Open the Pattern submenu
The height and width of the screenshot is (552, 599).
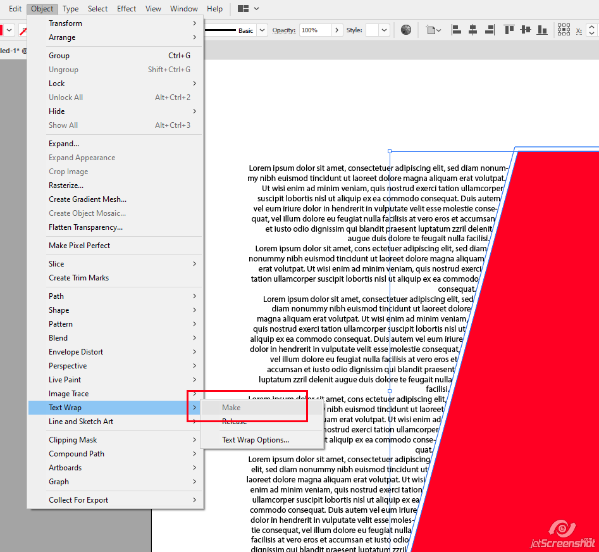(x=115, y=324)
